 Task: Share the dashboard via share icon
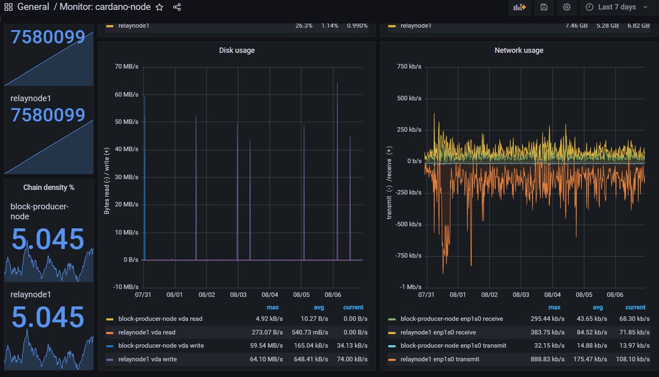tap(177, 7)
